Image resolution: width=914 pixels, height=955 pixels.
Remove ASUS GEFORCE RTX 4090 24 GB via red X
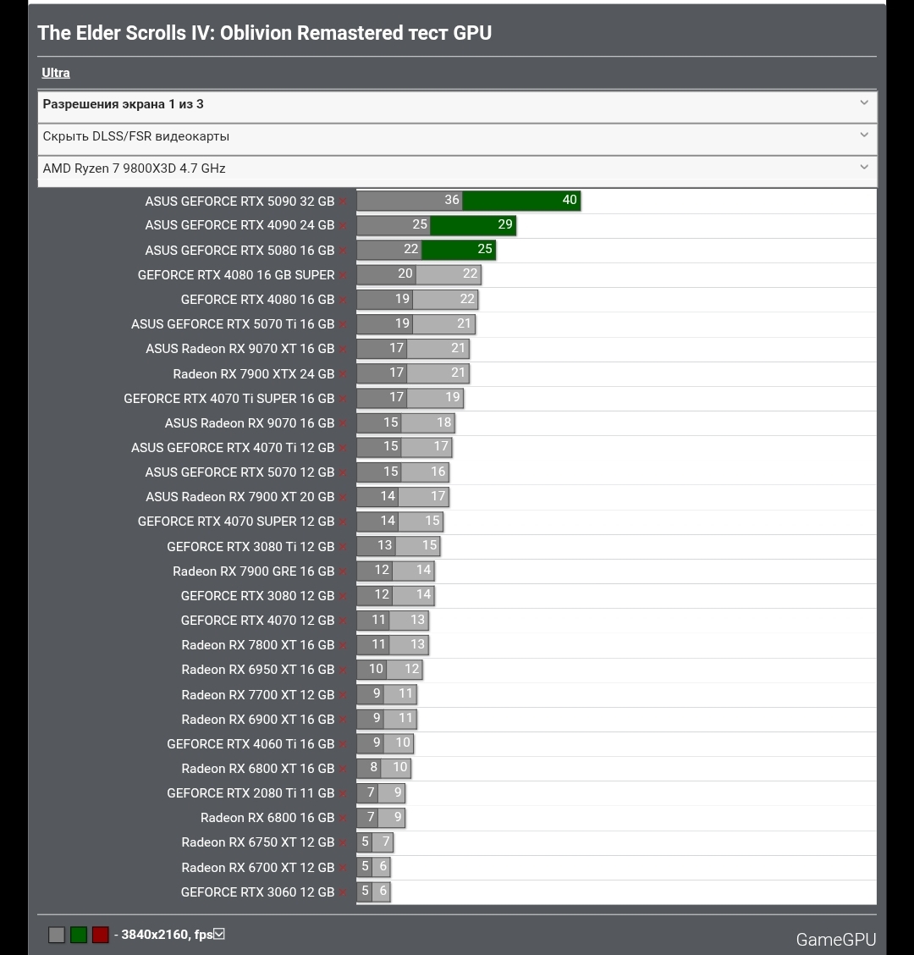tap(343, 226)
